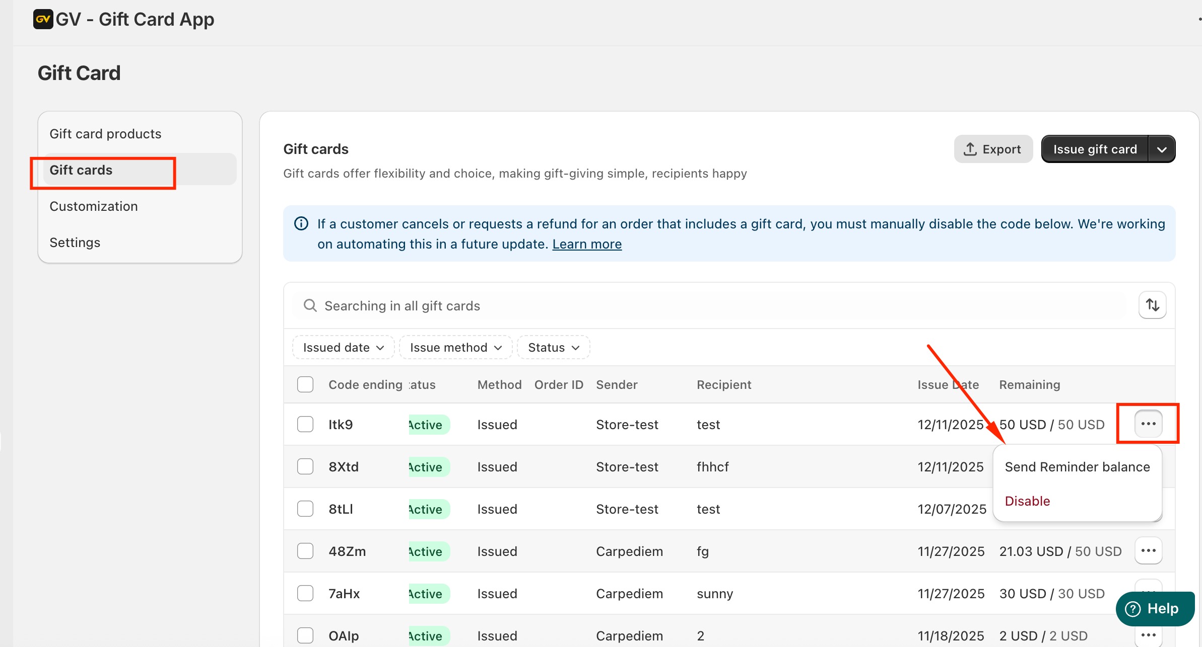Tick checkbox for code 7aHx
Image resolution: width=1202 pixels, height=647 pixels.
305,593
